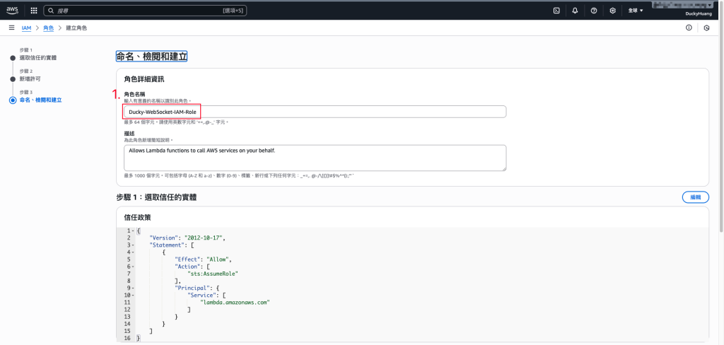Go to step 選取信任的實體 in the wizard
Viewport: 724px width, 345px height.
[x=38, y=58]
